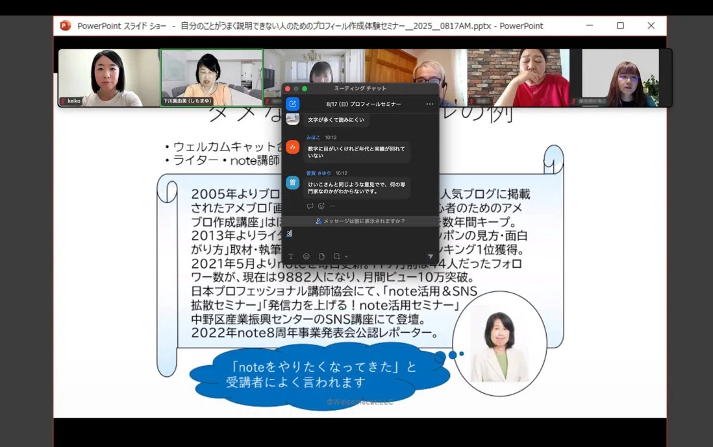This screenshot has height=447, width=713.
Task: Click slide text '中野区産業振興センターのSNS講座にて登壇。'
Action: (x=308, y=319)
